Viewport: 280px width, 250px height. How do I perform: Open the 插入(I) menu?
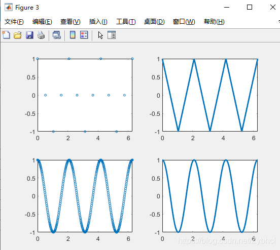(98, 22)
